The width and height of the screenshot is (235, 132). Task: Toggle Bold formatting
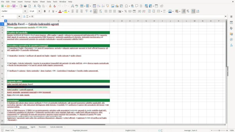(x=45, y=11)
